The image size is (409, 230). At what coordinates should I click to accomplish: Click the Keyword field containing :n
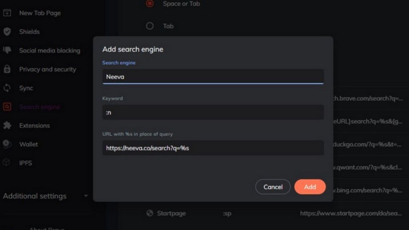coord(213,112)
